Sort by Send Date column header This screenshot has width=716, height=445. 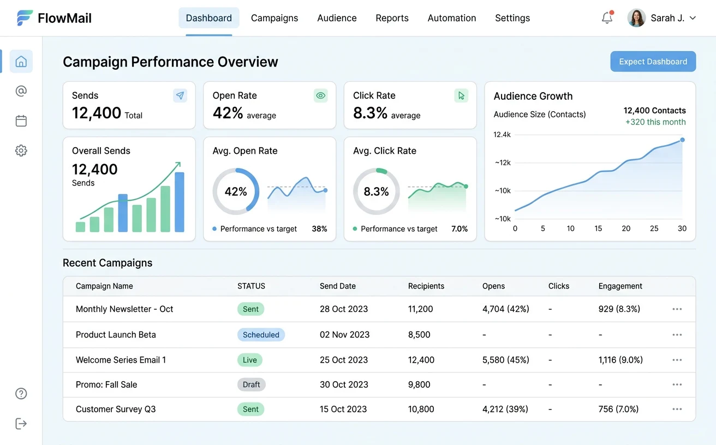(x=338, y=286)
